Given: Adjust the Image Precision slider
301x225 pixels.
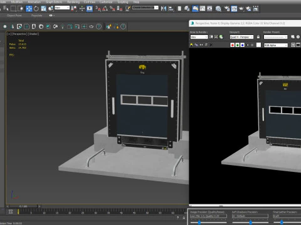Looking at the screenshot, I should [199, 222].
